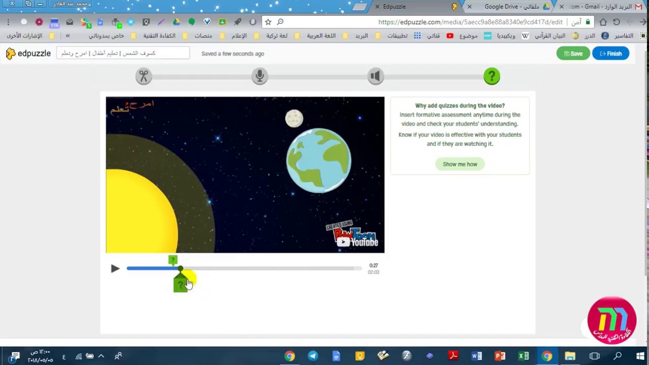Open Word from the taskbar
Viewport: 649px width, 365px height.
coord(477,356)
